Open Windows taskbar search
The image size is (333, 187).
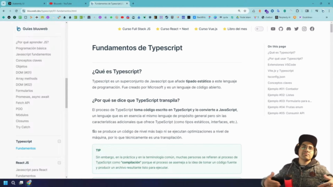click(x=13, y=183)
